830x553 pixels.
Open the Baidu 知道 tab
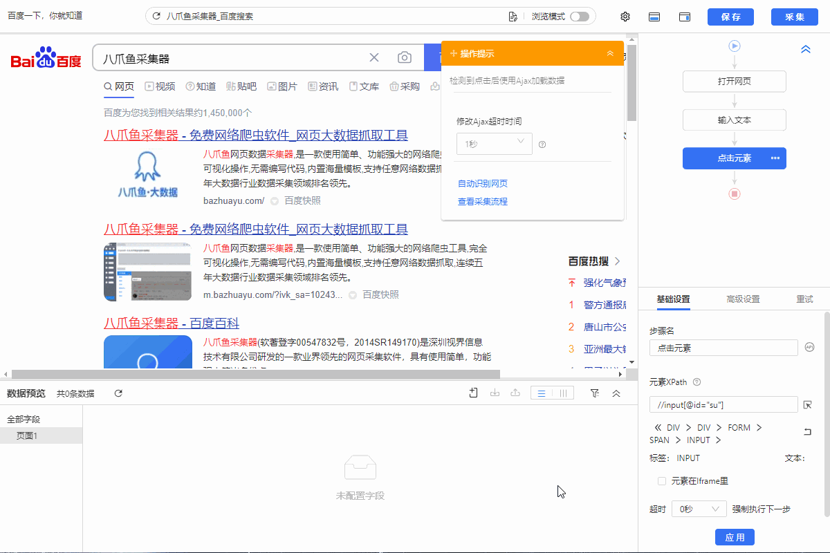200,86
